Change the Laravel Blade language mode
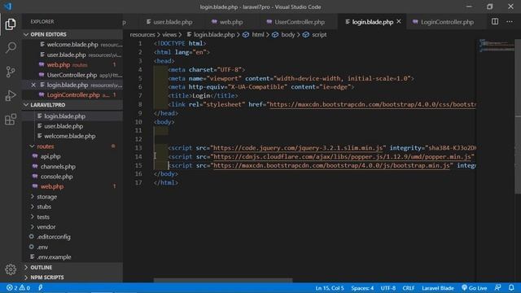 tap(438, 288)
